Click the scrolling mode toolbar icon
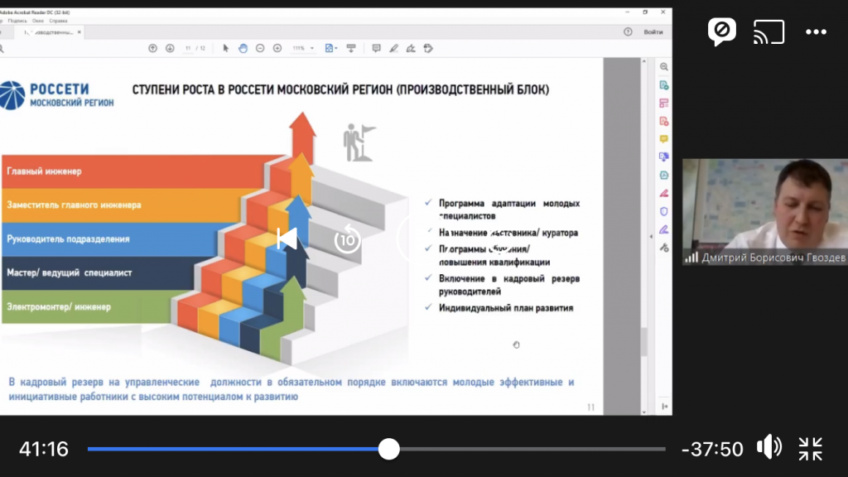The width and height of the screenshot is (848, 477). pyautogui.click(x=351, y=48)
